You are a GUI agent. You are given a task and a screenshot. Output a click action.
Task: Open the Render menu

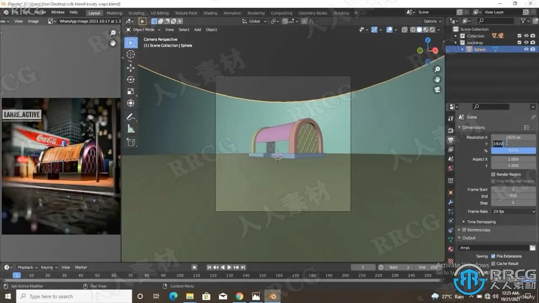point(40,12)
